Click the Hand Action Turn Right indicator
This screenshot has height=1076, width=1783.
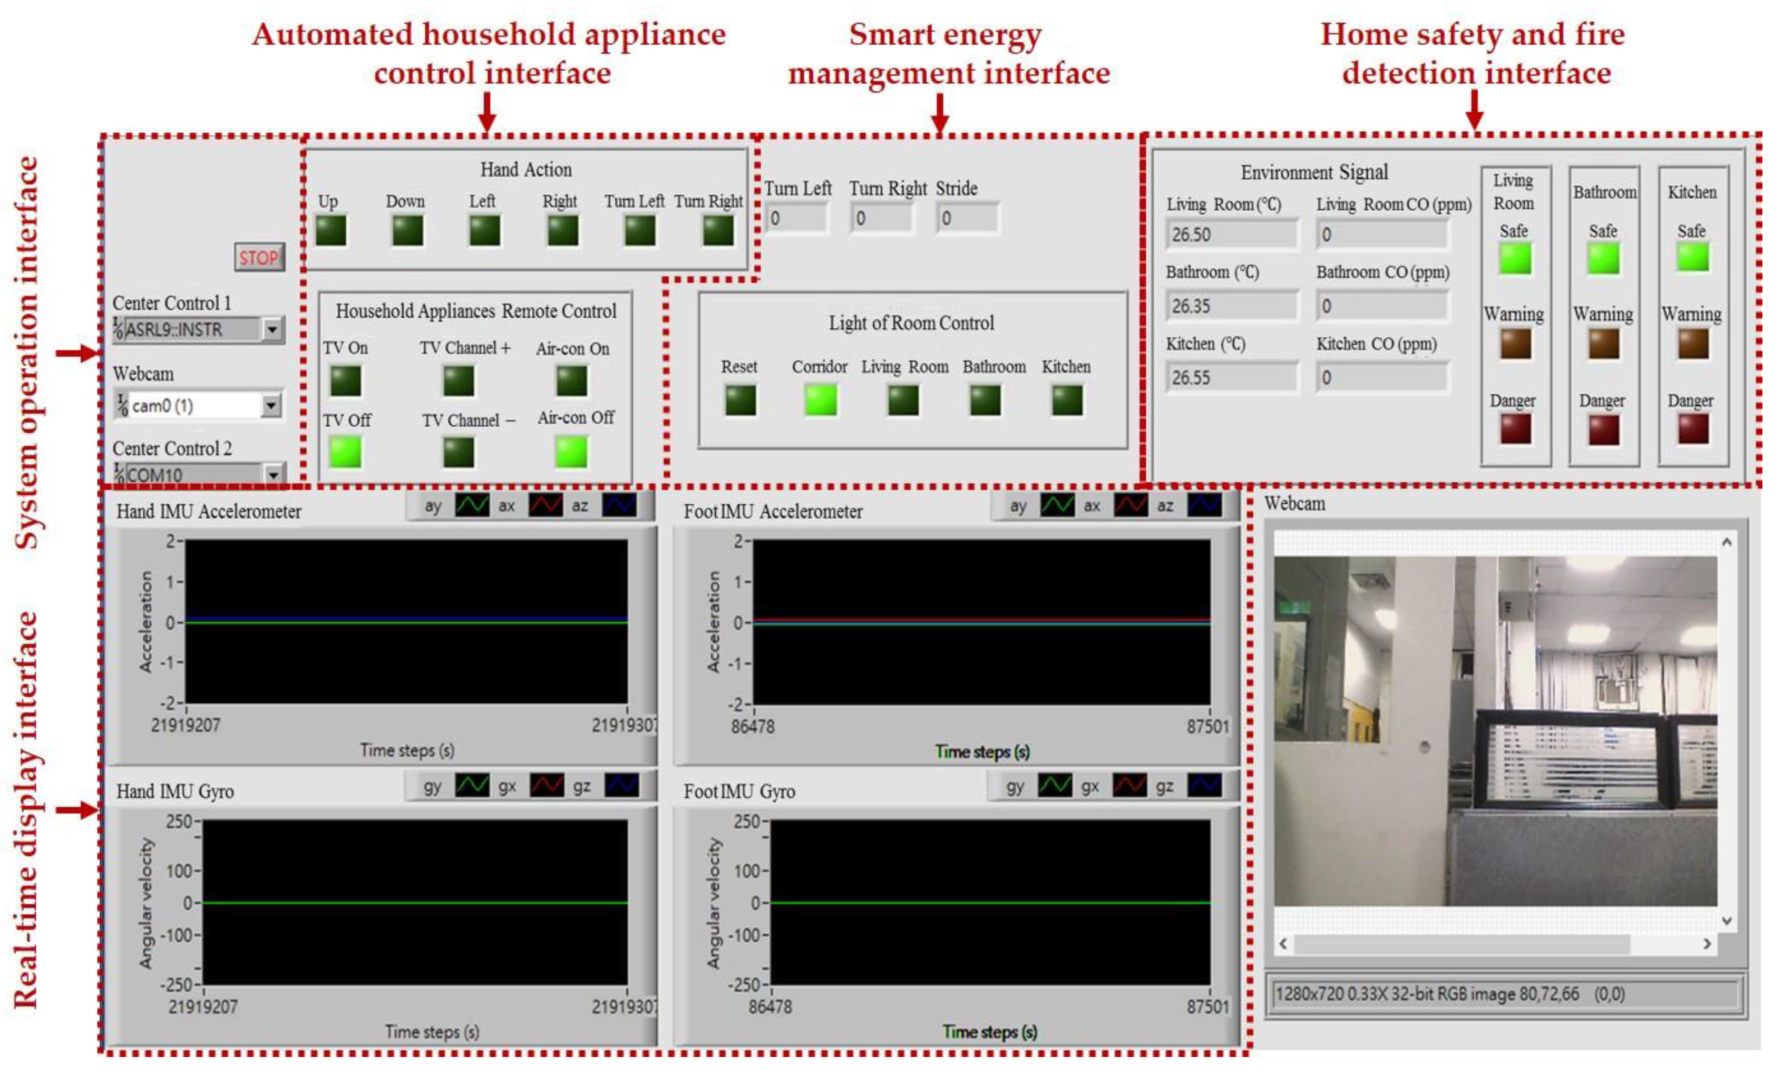pyautogui.click(x=718, y=231)
